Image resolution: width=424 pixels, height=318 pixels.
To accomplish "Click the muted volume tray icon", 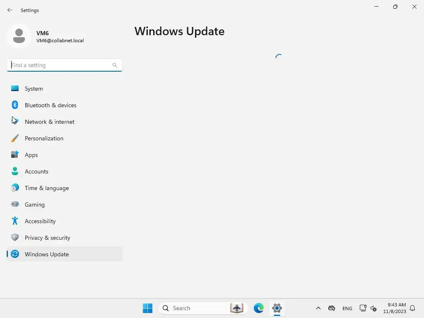I will tap(373, 308).
